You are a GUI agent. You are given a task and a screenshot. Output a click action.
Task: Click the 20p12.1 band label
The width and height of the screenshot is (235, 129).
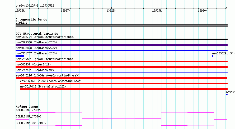pos(21,23)
